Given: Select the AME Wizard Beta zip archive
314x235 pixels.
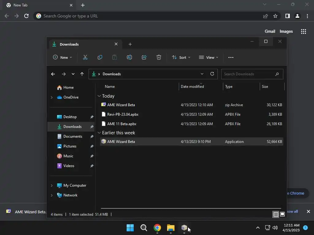Looking at the screenshot, I should pyautogui.click(x=191, y=105).
